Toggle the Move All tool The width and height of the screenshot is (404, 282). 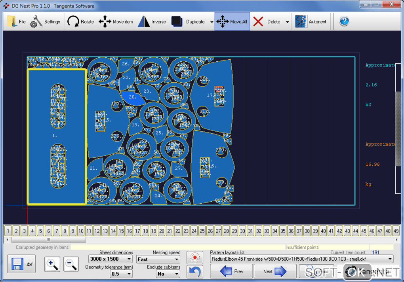click(x=232, y=22)
